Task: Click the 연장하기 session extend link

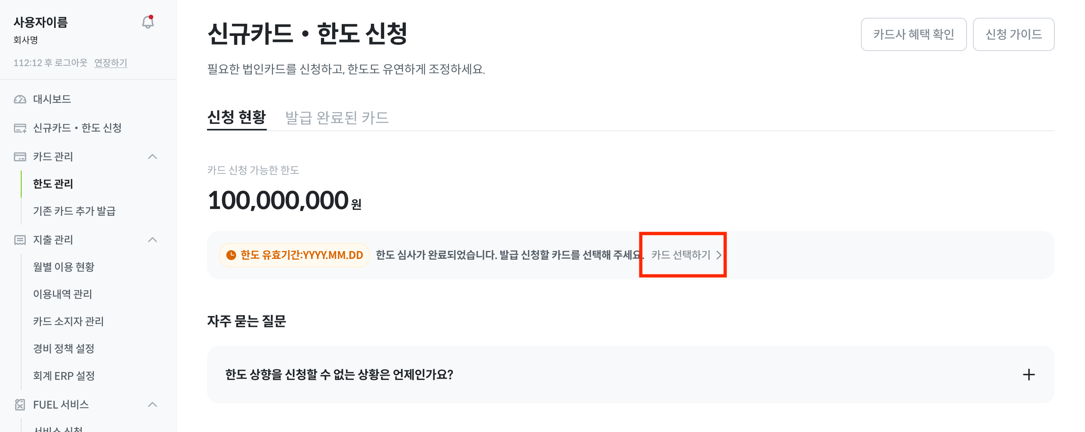Action: click(111, 63)
